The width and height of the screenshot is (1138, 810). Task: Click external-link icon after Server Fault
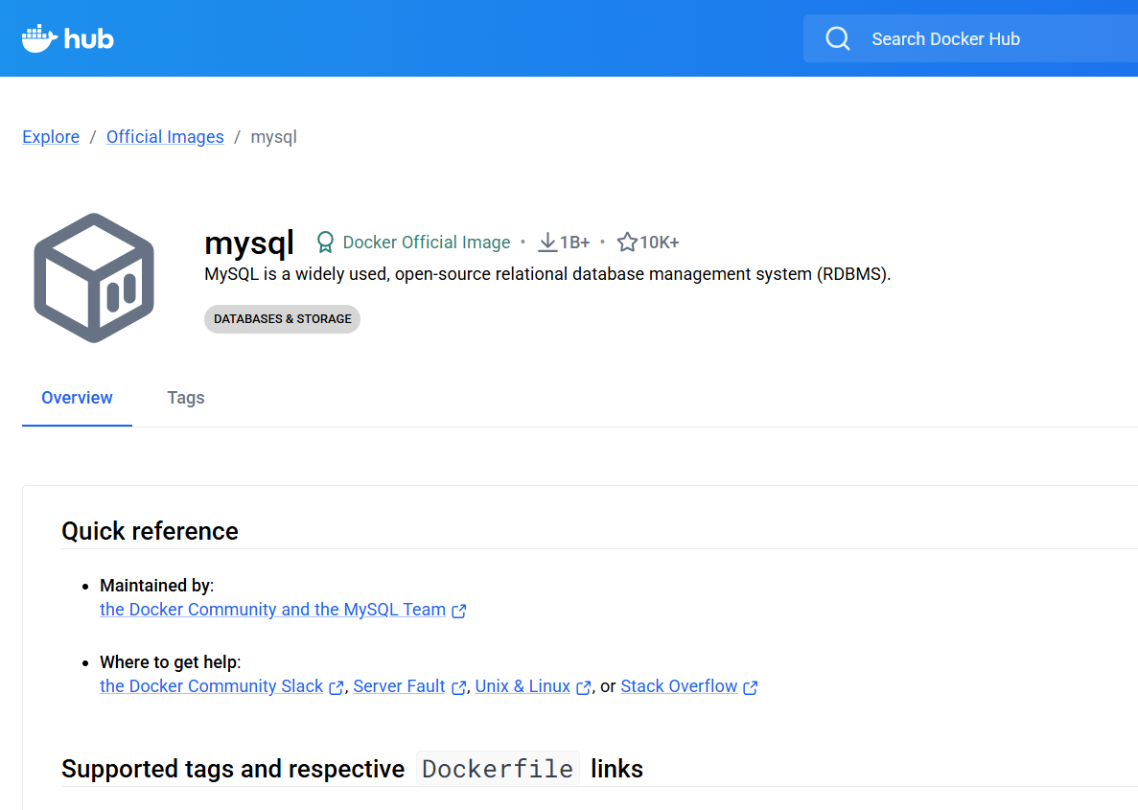tap(458, 688)
